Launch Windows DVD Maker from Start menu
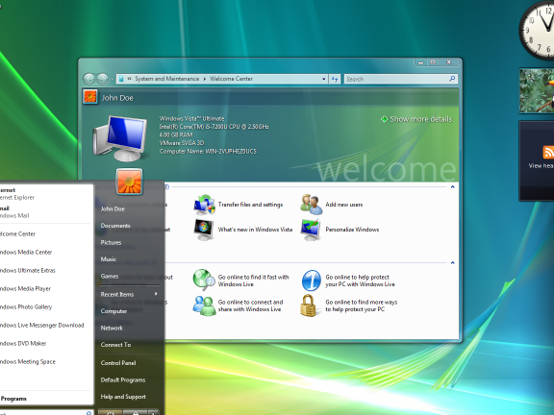Image resolution: width=554 pixels, height=415 pixels. [x=23, y=343]
